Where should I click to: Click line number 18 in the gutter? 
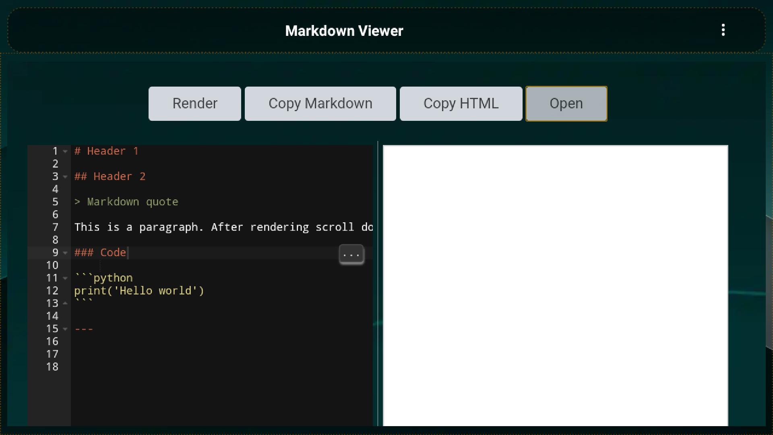click(52, 367)
